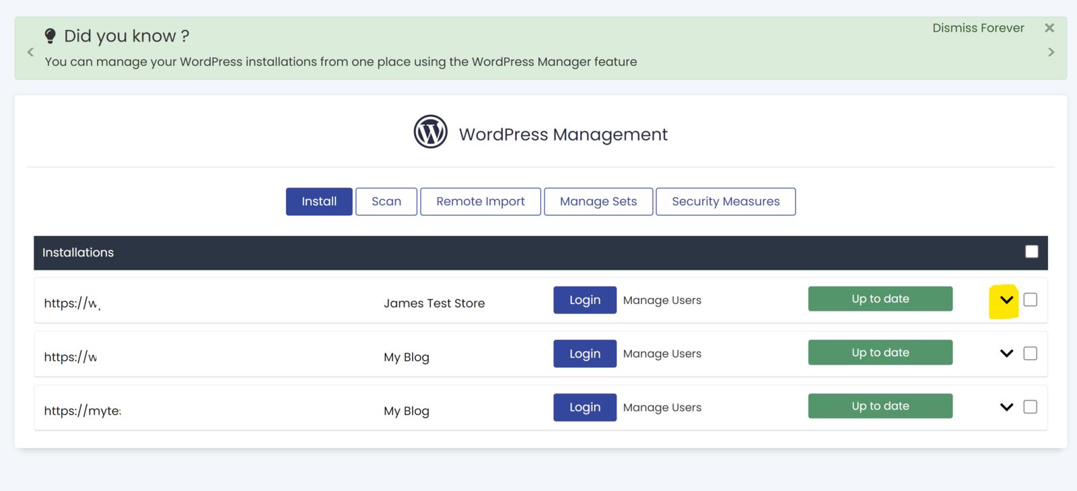Open the Install tab
Screen dimensions: 1077x491
(319, 202)
